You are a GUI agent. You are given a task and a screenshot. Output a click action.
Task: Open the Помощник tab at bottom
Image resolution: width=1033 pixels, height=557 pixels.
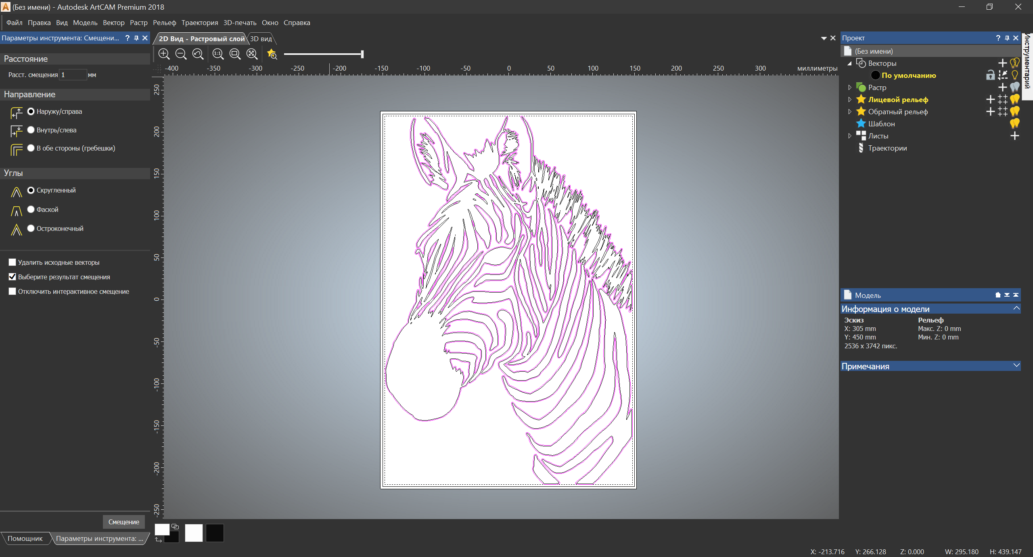coord(25,538)
